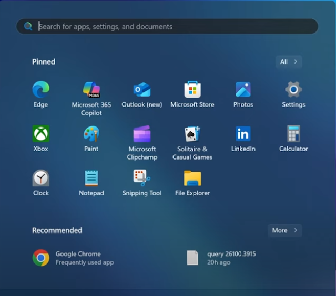Launch the Photos app

tap(243, 90)
